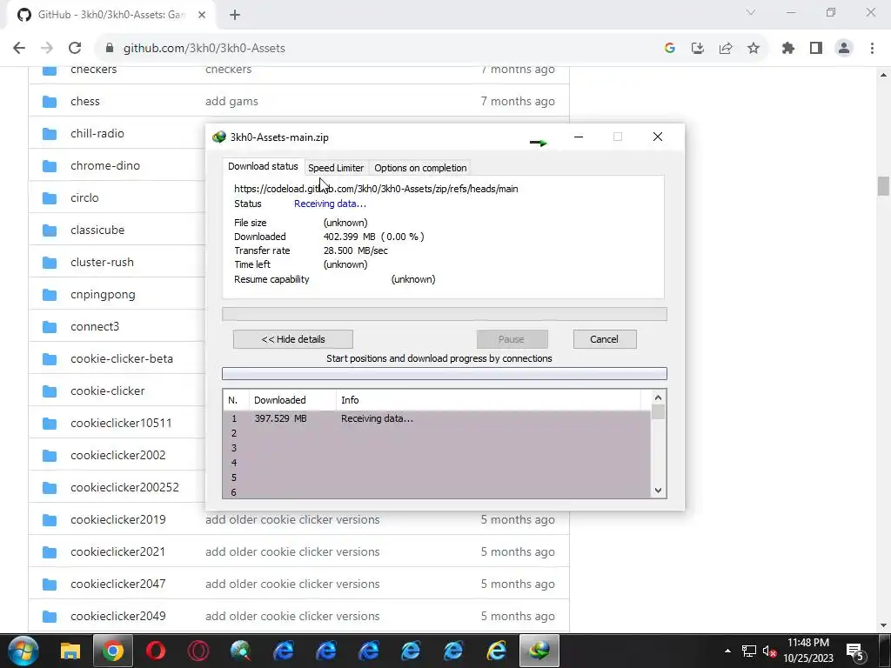
Task: Open the Chrome three-dot menu
Action: tap(872, 49)
